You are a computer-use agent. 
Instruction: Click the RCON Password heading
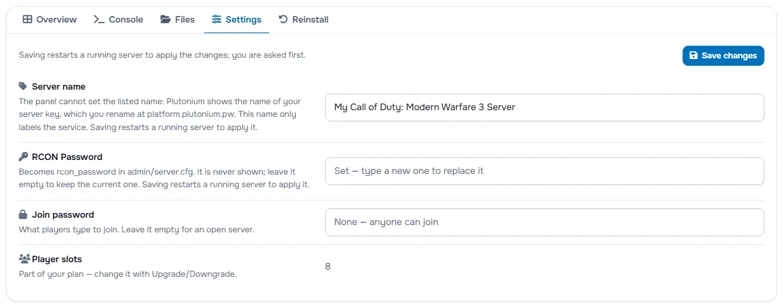(x=67, y=157)
